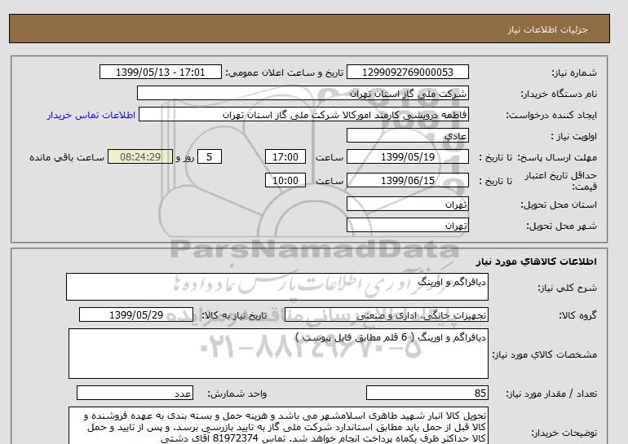This screenshot has height=444, width=628.
Task: Click the استان محل تحویل label
Action: pyautogui.click(x=559, y=204)
